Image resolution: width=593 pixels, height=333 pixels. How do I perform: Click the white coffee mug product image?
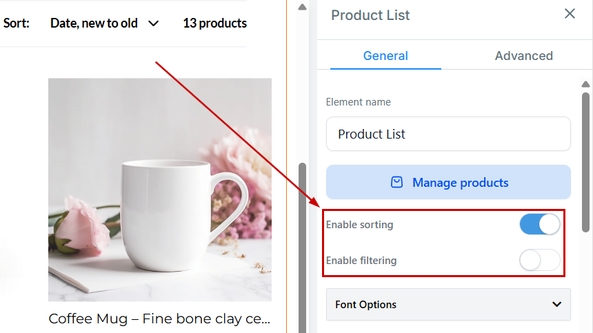[x=160, y=190]
